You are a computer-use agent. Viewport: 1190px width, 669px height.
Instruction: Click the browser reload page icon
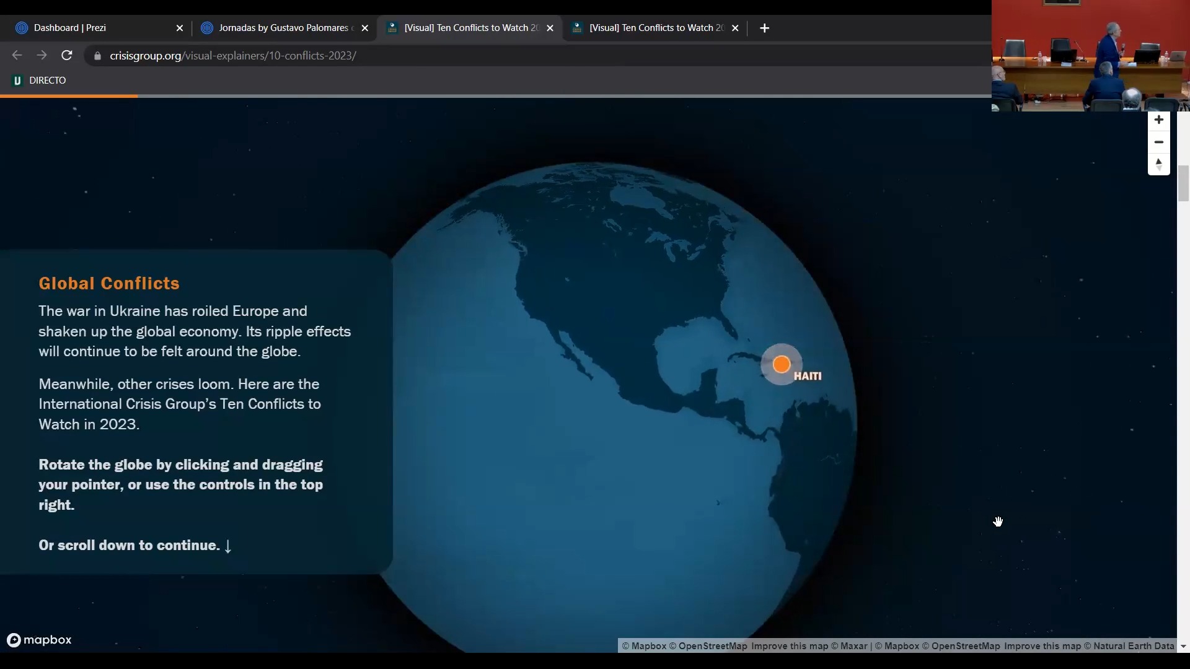(67, 56)
